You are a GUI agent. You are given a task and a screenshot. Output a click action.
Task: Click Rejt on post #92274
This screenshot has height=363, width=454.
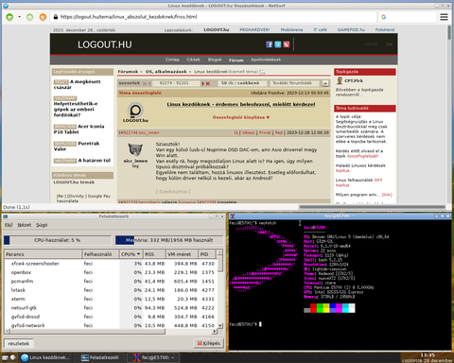click(x=279, y=132)
